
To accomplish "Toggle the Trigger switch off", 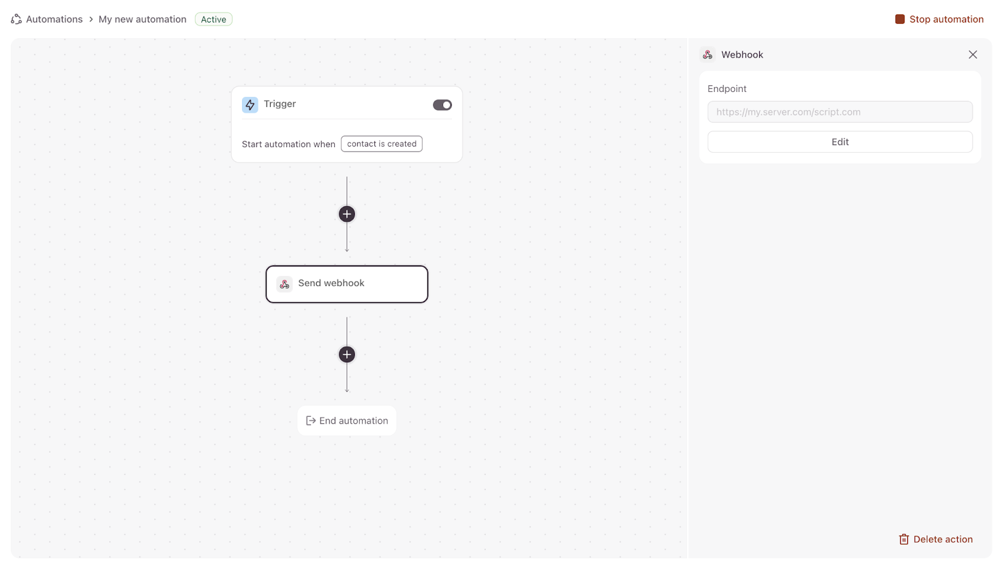I will coord(442,105).
